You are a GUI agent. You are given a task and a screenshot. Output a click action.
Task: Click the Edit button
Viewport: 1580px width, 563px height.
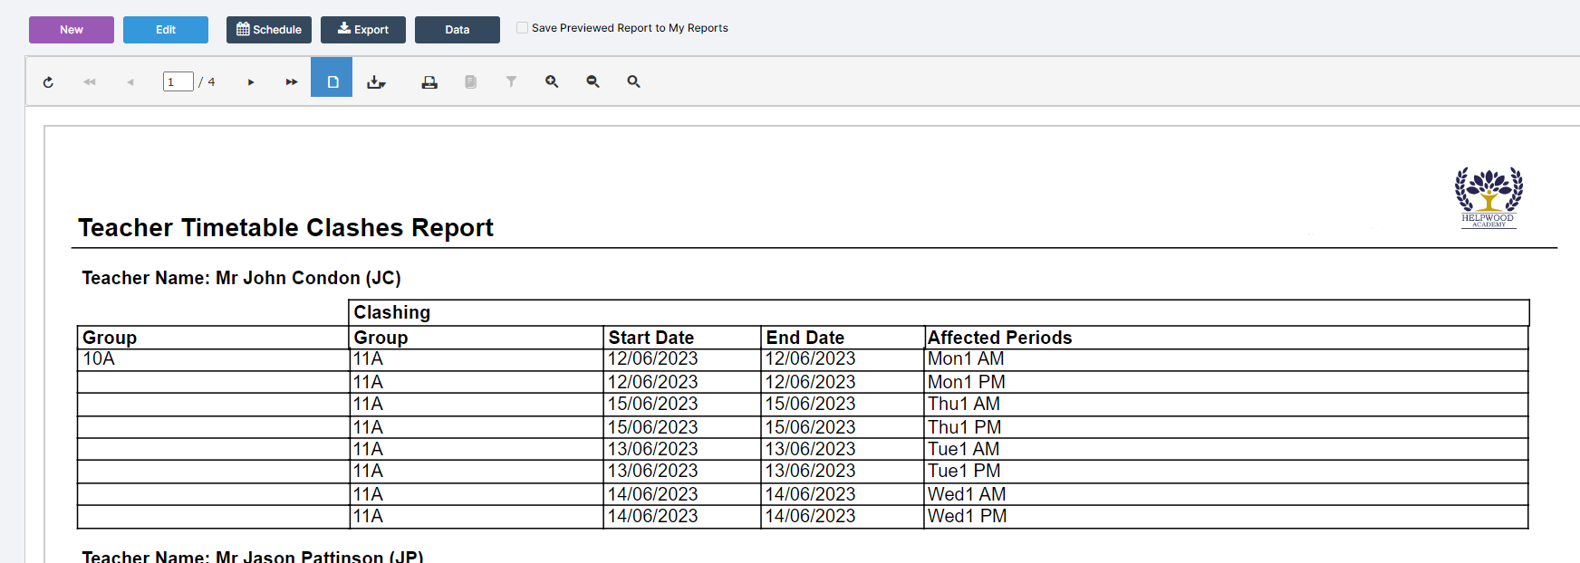point(166,30)
